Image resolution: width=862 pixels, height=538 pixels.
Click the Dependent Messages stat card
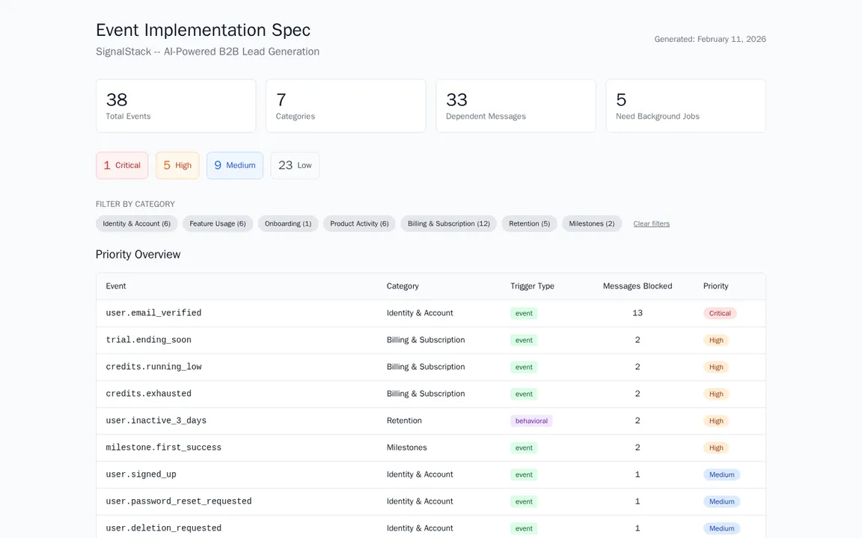click(516, 105)
